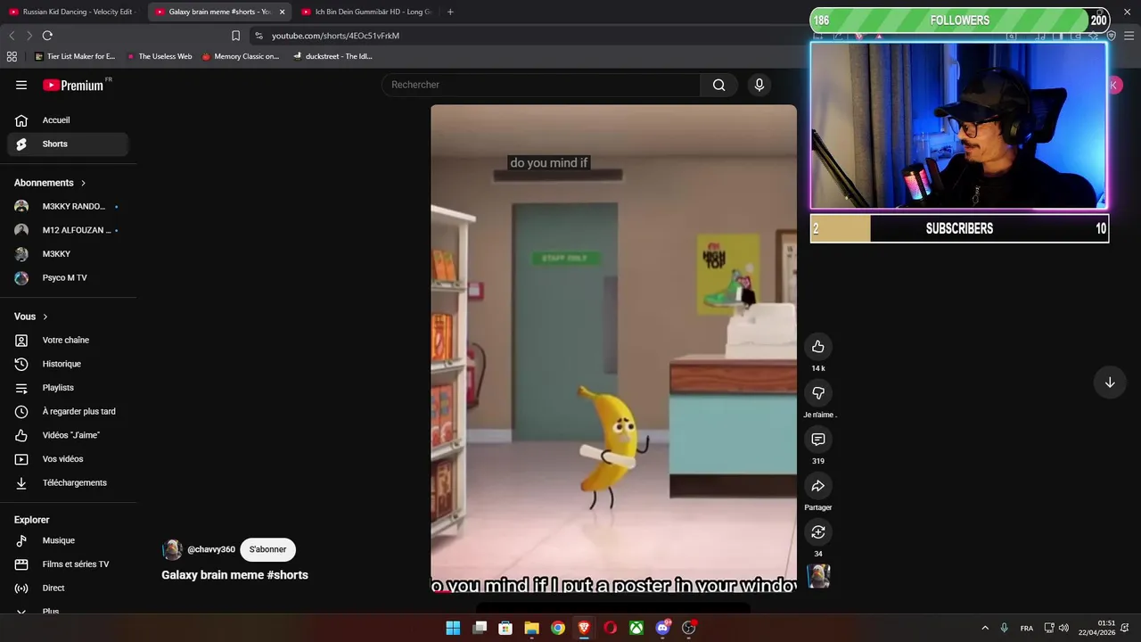Image resolution: width=1141 pixels, height=642 pixels.
Task: Open Téléchargements in sidebar
Action: [x=68, y=483]
